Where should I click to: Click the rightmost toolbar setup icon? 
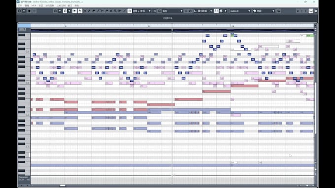point(316,11)
